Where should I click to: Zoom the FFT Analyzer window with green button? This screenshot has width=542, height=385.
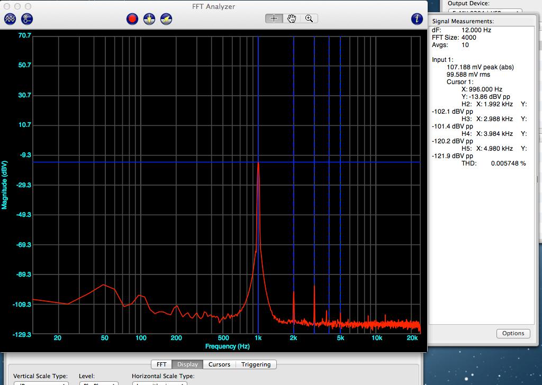[x=28, y=6]
